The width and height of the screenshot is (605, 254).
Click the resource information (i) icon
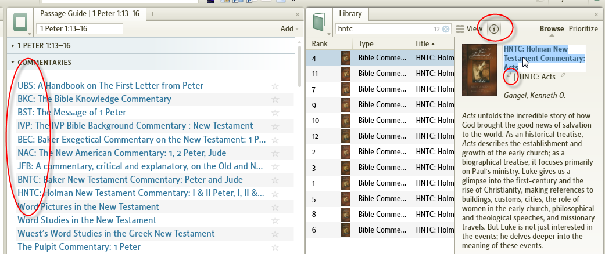(494, 29)
